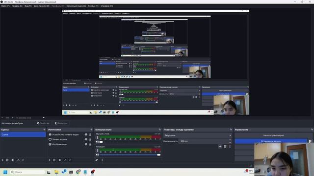Viewport: 314px width, 176px height.
Task: Add a new scene with plus icon
Action: [2, 160]
